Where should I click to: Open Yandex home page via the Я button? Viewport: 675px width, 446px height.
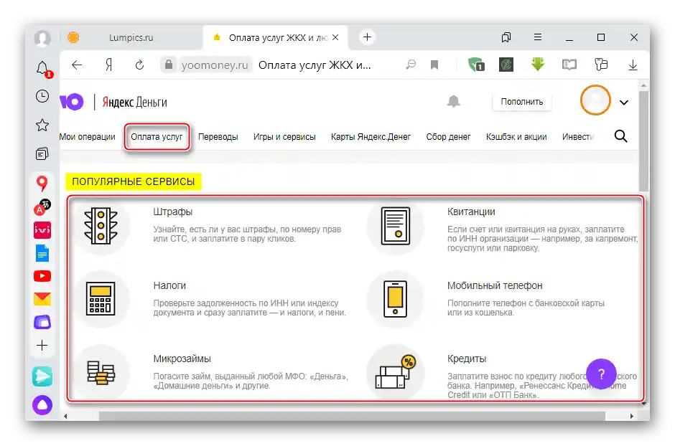pyautogui.click(x=109, y=65)
